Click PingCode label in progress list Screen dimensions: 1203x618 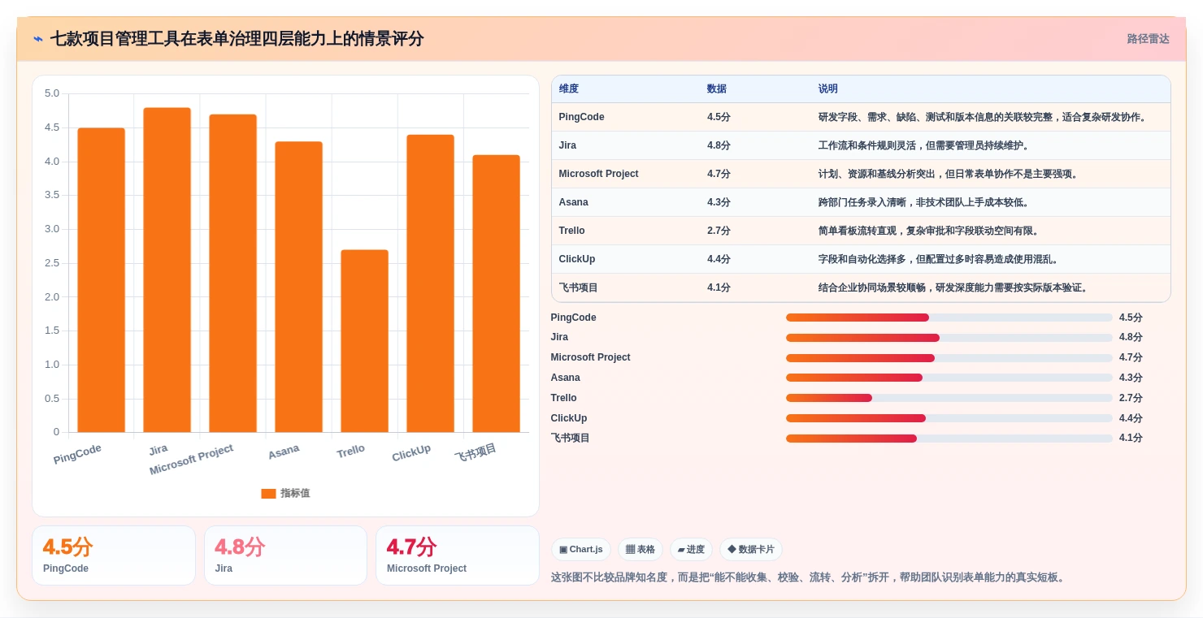click(x=574, y=318)
